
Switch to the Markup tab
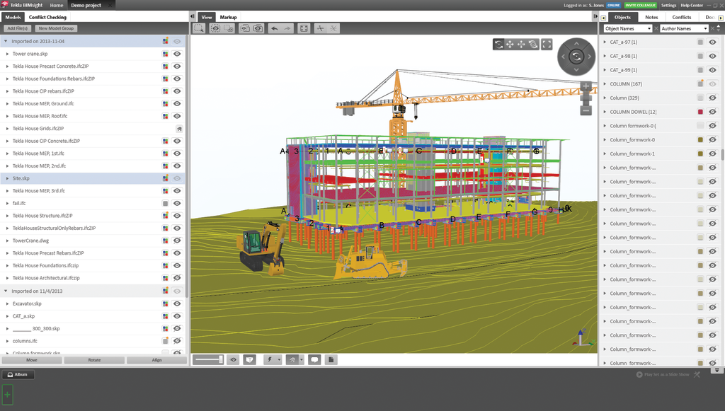(x=227, y=16)
